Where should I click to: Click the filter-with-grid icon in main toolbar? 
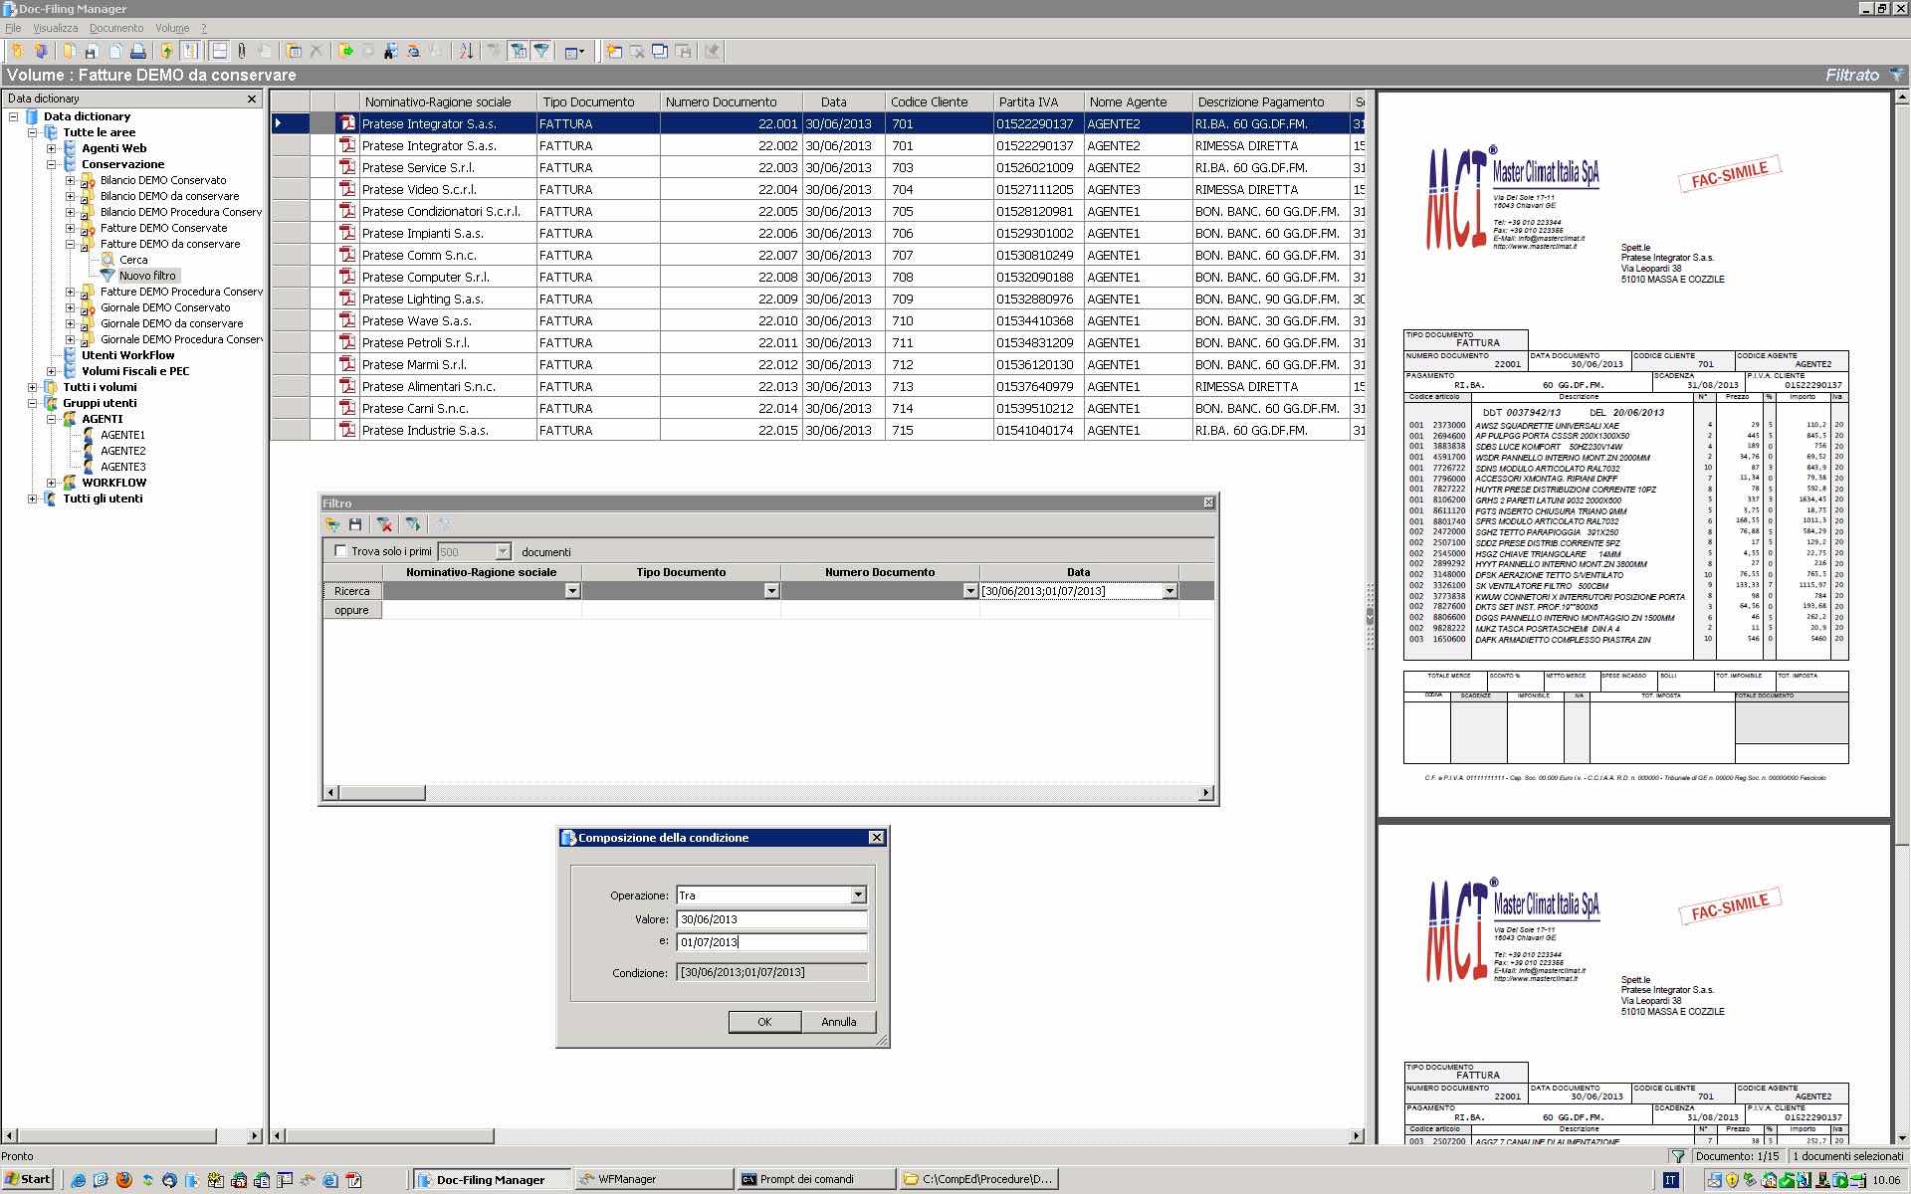click(518, 51)
